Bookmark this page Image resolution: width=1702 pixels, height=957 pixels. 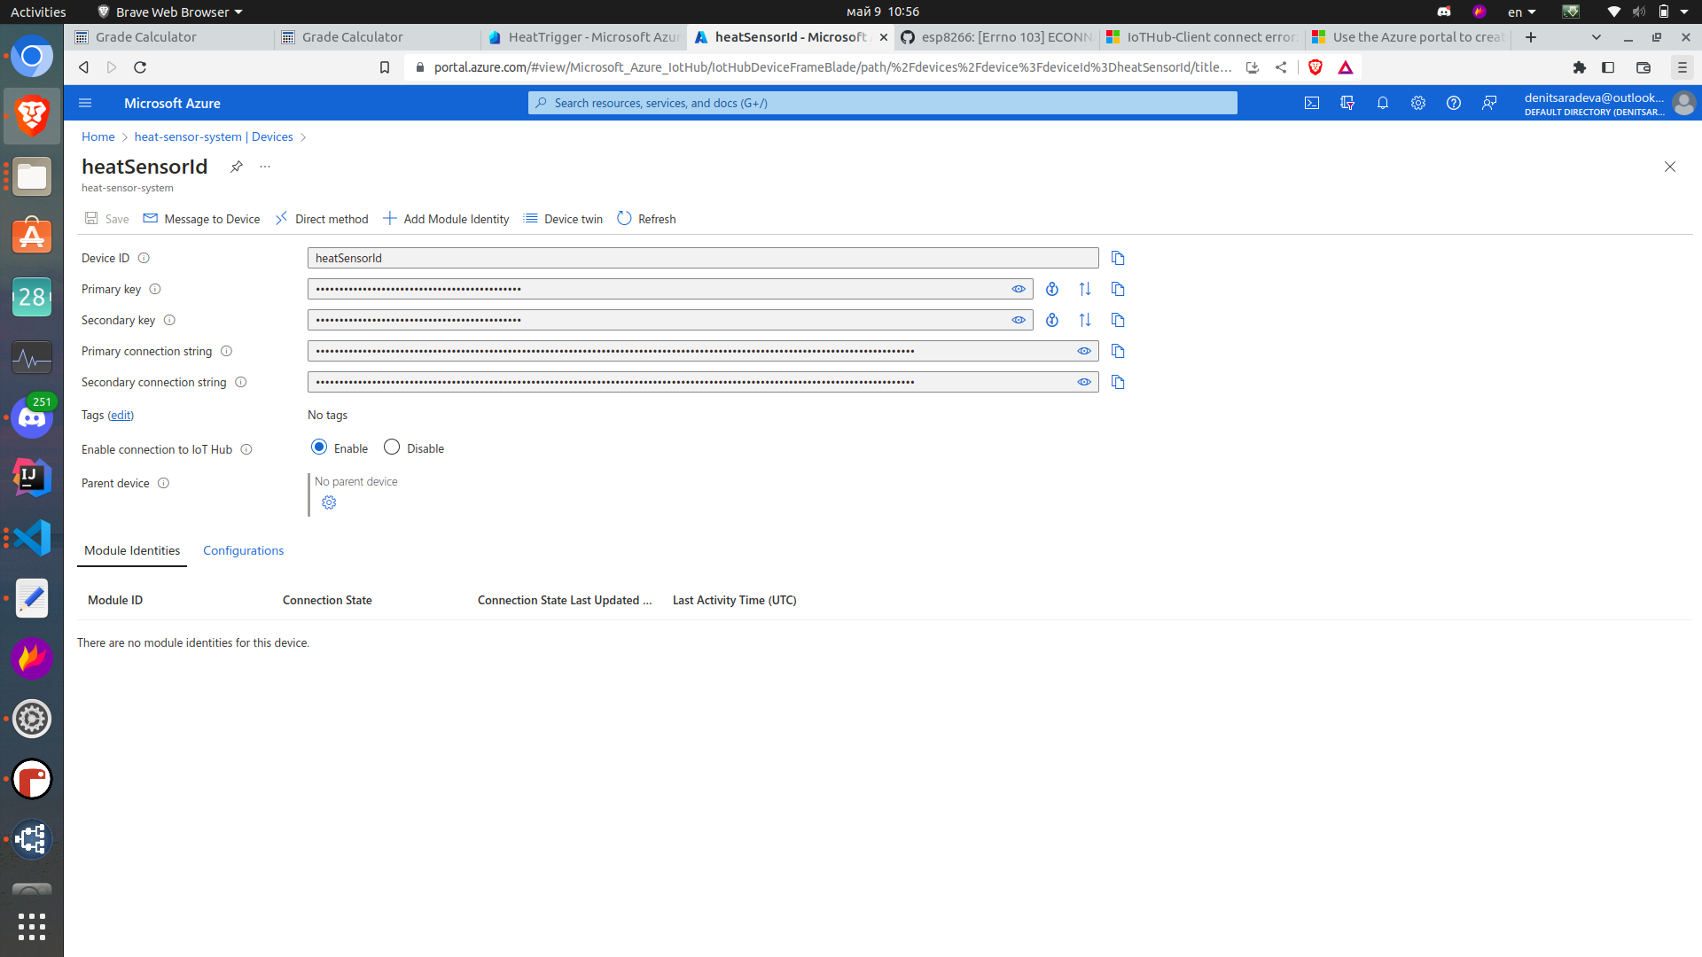pos(385,67)
